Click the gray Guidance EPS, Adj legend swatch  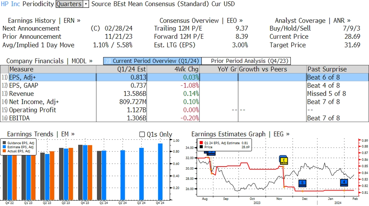click(x=4, y=143)
